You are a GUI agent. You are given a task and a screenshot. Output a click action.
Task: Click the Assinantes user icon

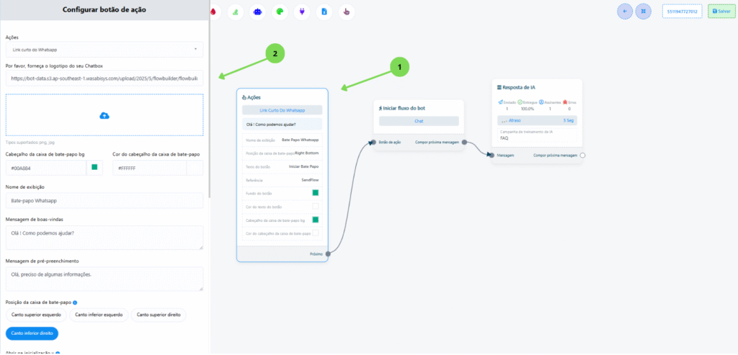pos(541,102)
